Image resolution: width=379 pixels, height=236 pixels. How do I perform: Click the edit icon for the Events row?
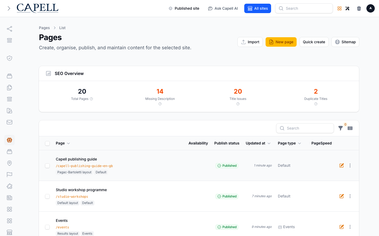(x=342, y=227)
